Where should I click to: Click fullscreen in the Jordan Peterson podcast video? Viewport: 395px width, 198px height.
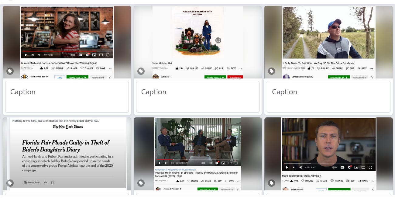click(x=236, y=163)
